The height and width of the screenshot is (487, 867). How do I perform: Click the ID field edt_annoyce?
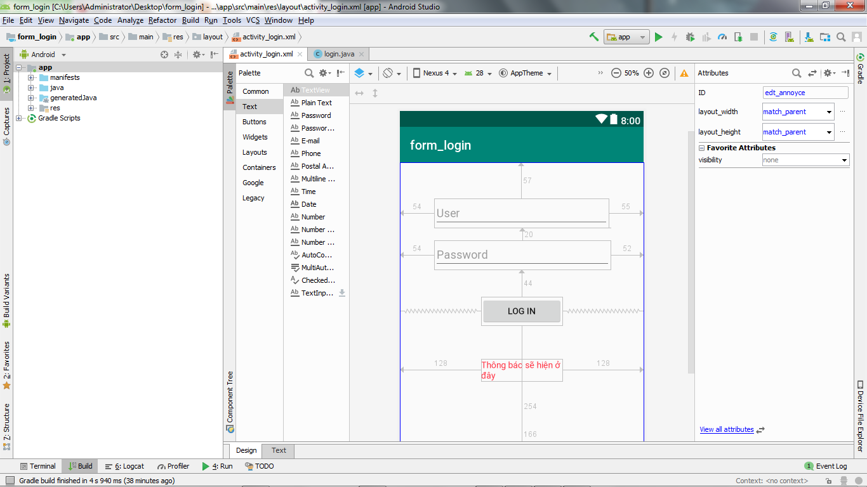coord(805,93)
